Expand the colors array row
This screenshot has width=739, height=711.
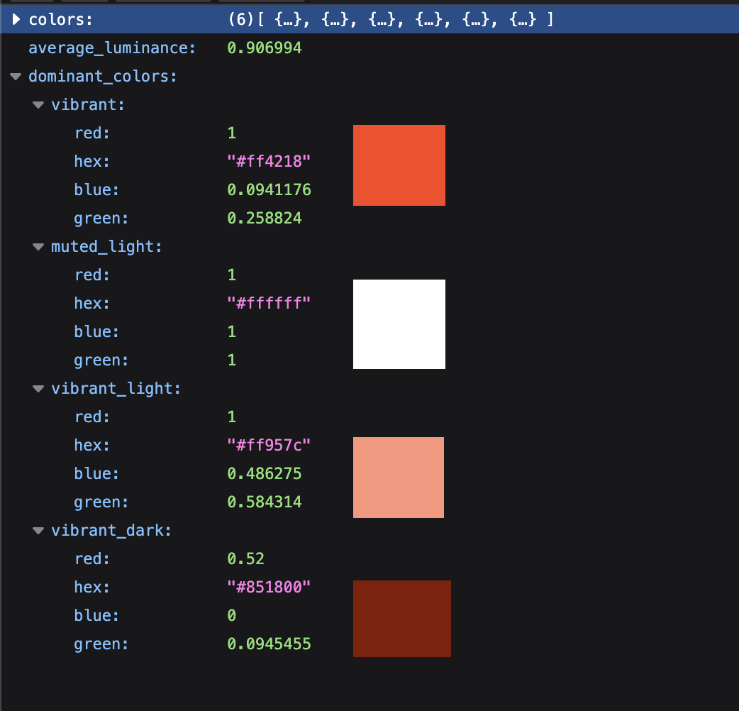(17, 20)
